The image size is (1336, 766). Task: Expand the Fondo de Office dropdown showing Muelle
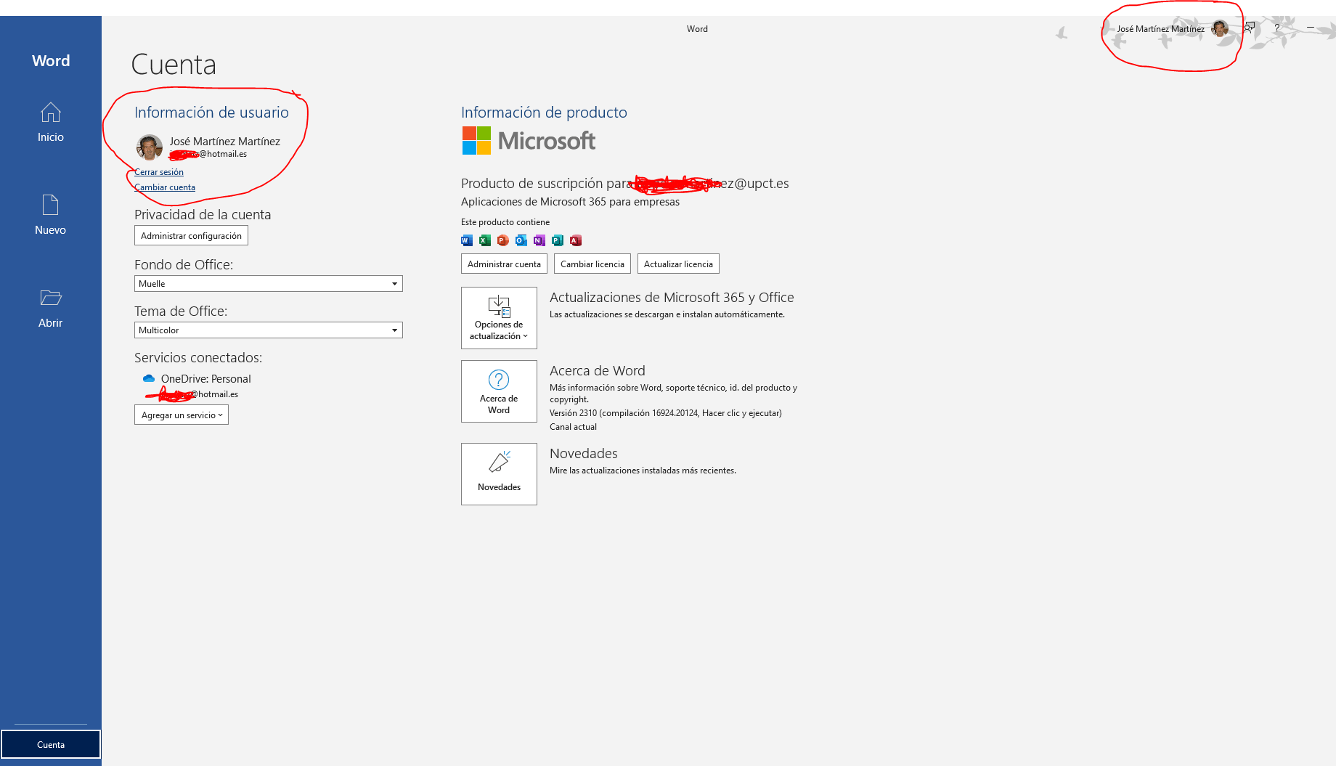click(269, 283)
